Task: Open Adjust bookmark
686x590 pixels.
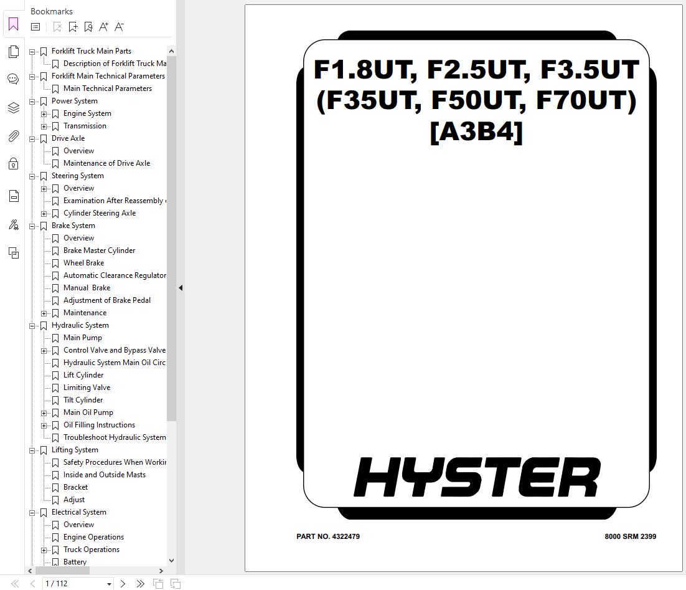Action: 74,499
